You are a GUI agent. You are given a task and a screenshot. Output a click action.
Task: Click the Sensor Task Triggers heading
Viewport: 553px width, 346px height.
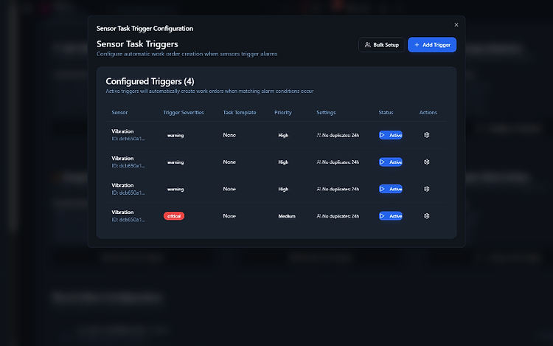pyautogui.click(x=137, y=44)
